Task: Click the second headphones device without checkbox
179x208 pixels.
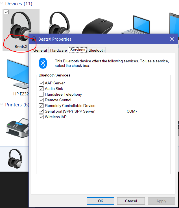Action: pyautogui.click(x=59, y=23)
